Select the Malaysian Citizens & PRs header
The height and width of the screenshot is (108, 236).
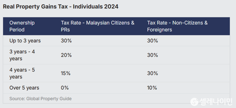(98, 26)
